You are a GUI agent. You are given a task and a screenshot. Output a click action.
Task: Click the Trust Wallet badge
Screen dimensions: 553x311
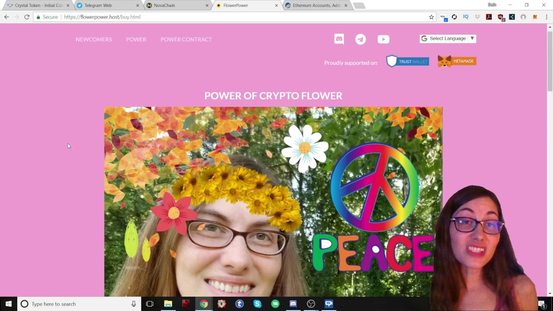[407, 61]
